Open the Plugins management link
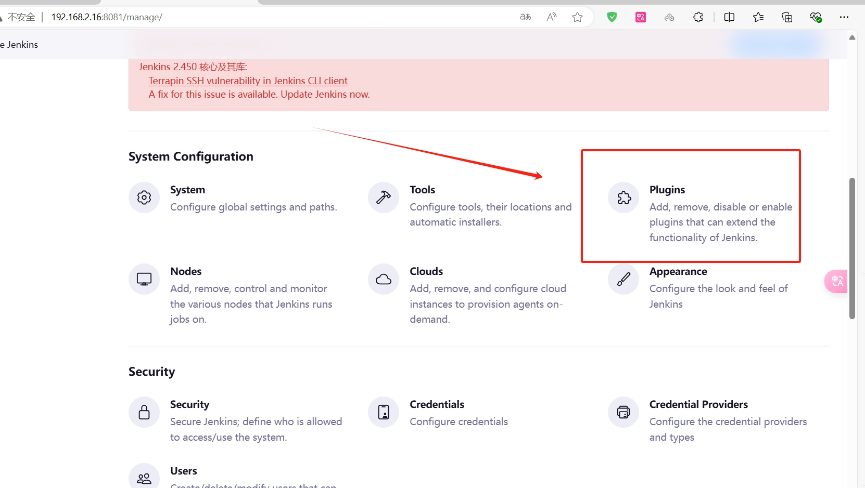 coord(667,190)
